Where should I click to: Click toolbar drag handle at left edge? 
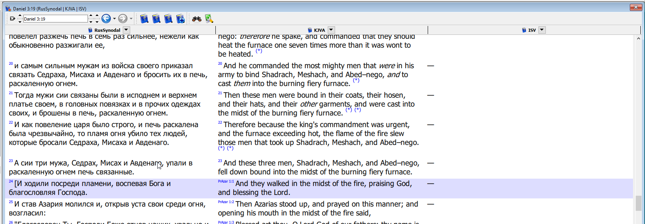7,19
